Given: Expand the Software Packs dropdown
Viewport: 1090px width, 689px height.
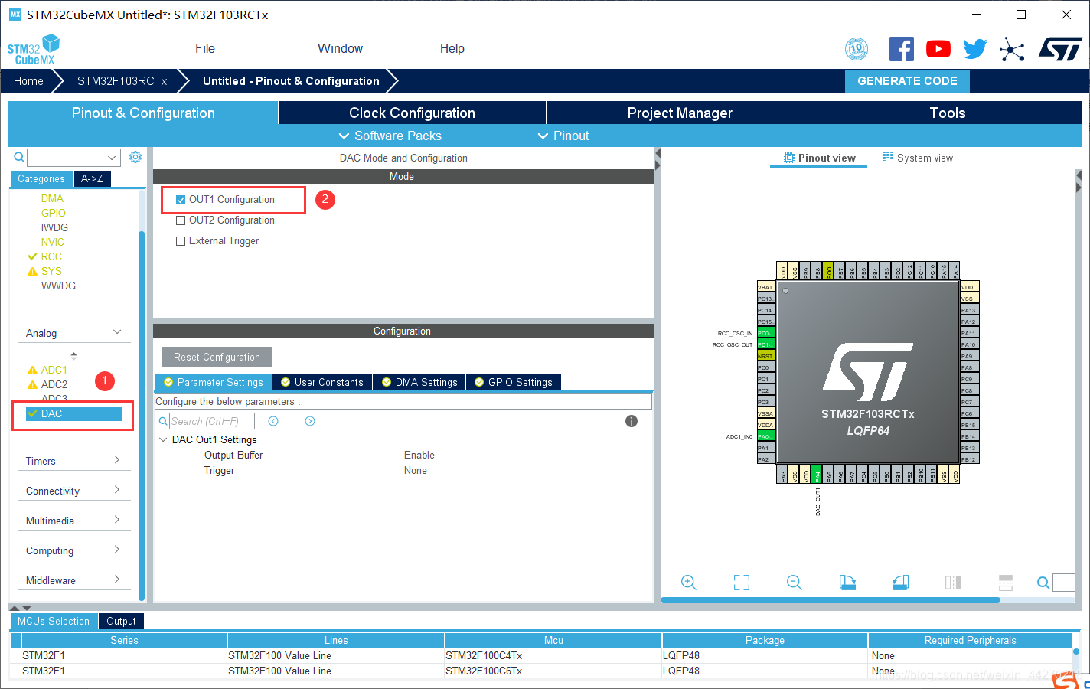Looking at the screenshot, I should (390, 136).
